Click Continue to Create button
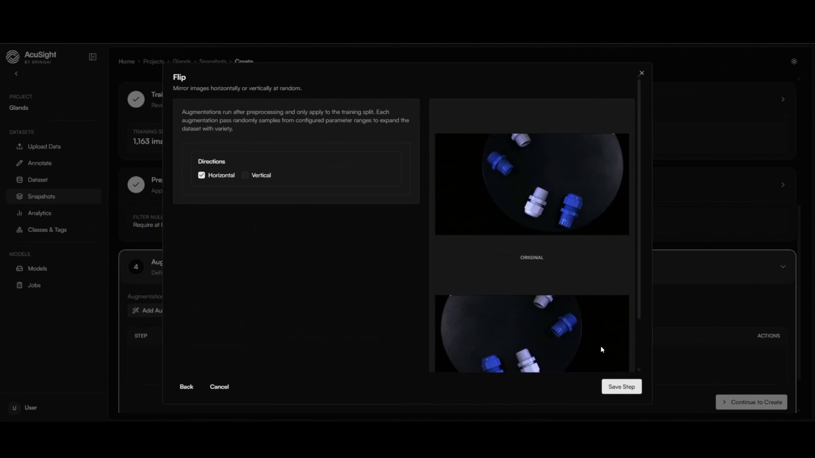 [x=751, y=402]
